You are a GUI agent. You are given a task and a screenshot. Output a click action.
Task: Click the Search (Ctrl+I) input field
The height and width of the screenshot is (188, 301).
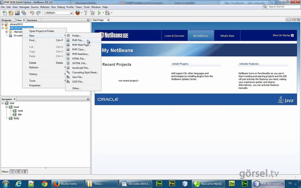[284, 7]
